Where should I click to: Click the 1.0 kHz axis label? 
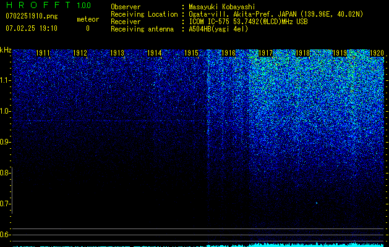click(5, 112)
